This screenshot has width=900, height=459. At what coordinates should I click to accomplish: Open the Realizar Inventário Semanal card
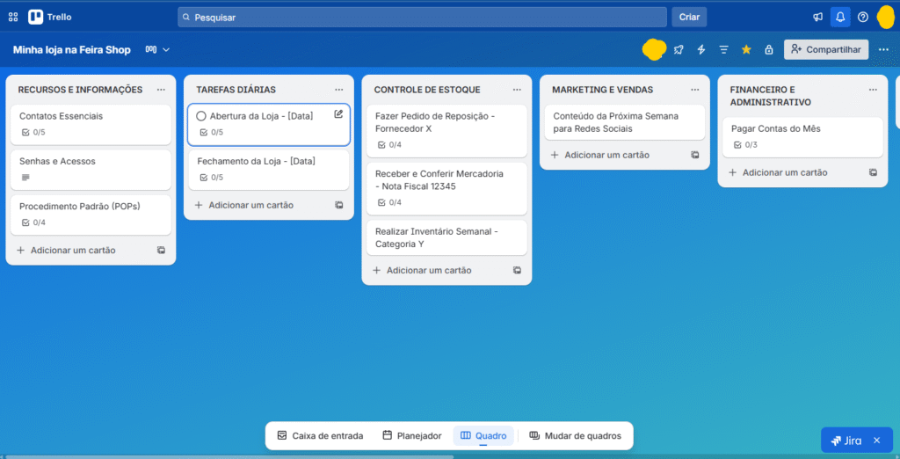446,237
